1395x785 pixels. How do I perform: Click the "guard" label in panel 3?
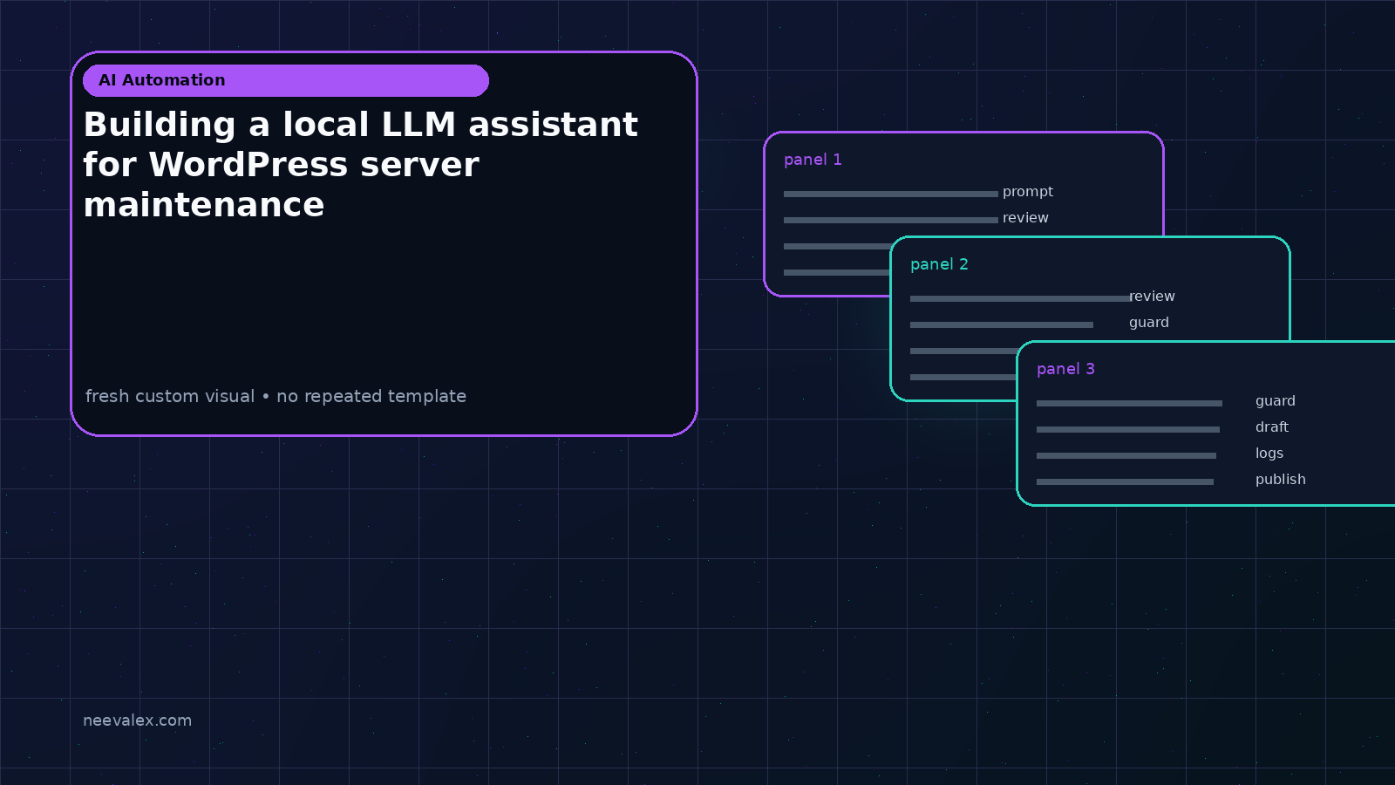[x=1276, y=401]
